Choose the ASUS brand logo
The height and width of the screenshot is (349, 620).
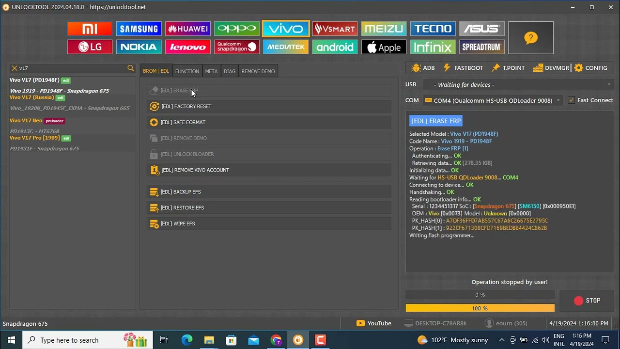[x=481, y=29]
